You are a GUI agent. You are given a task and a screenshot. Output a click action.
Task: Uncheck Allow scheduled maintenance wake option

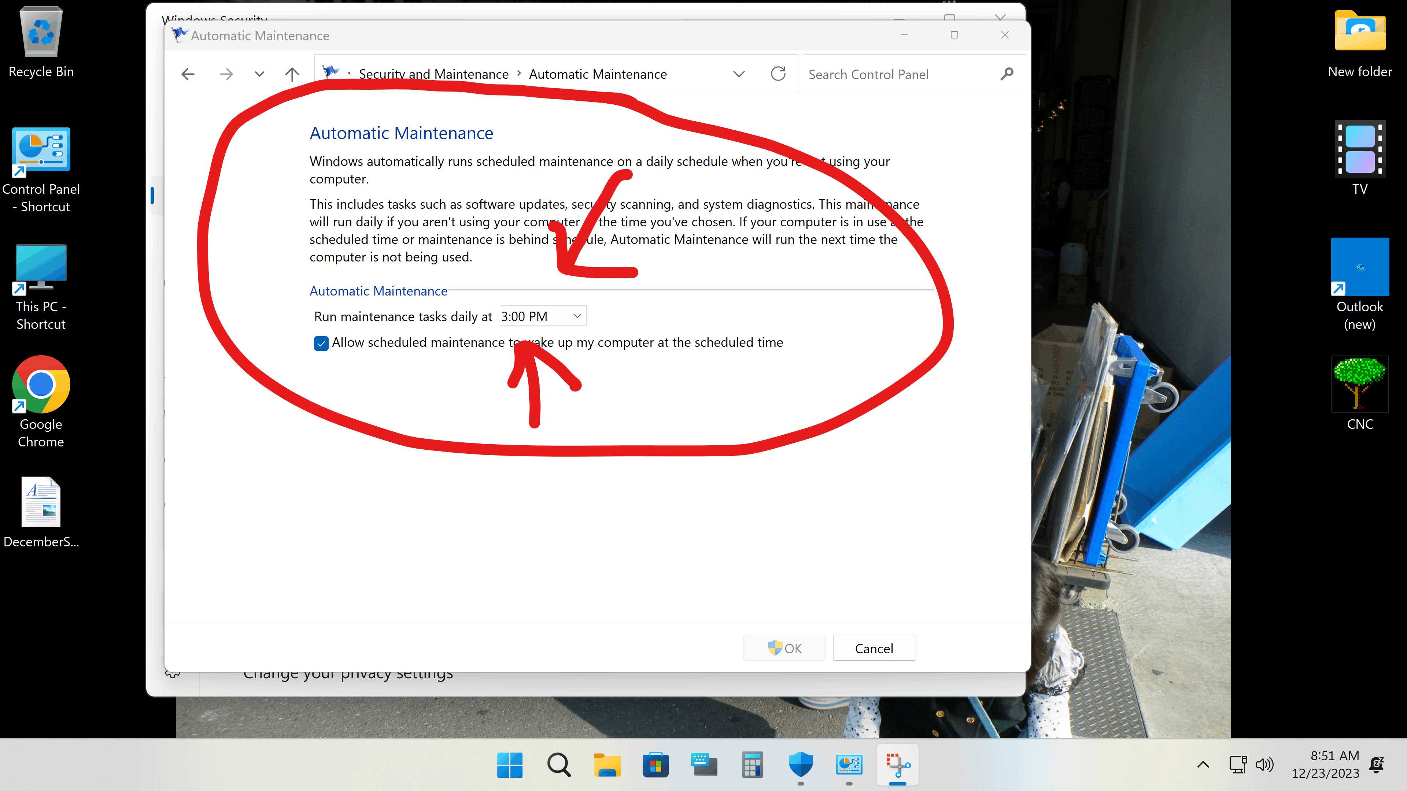321,343
